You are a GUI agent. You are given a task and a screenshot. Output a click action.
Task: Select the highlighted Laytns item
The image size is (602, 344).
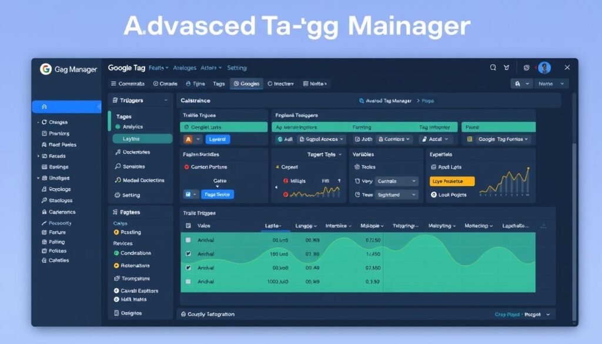[x=142, y=139]
